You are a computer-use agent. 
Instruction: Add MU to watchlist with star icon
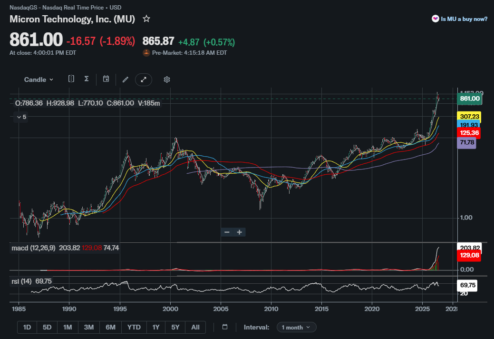(146, 19)
